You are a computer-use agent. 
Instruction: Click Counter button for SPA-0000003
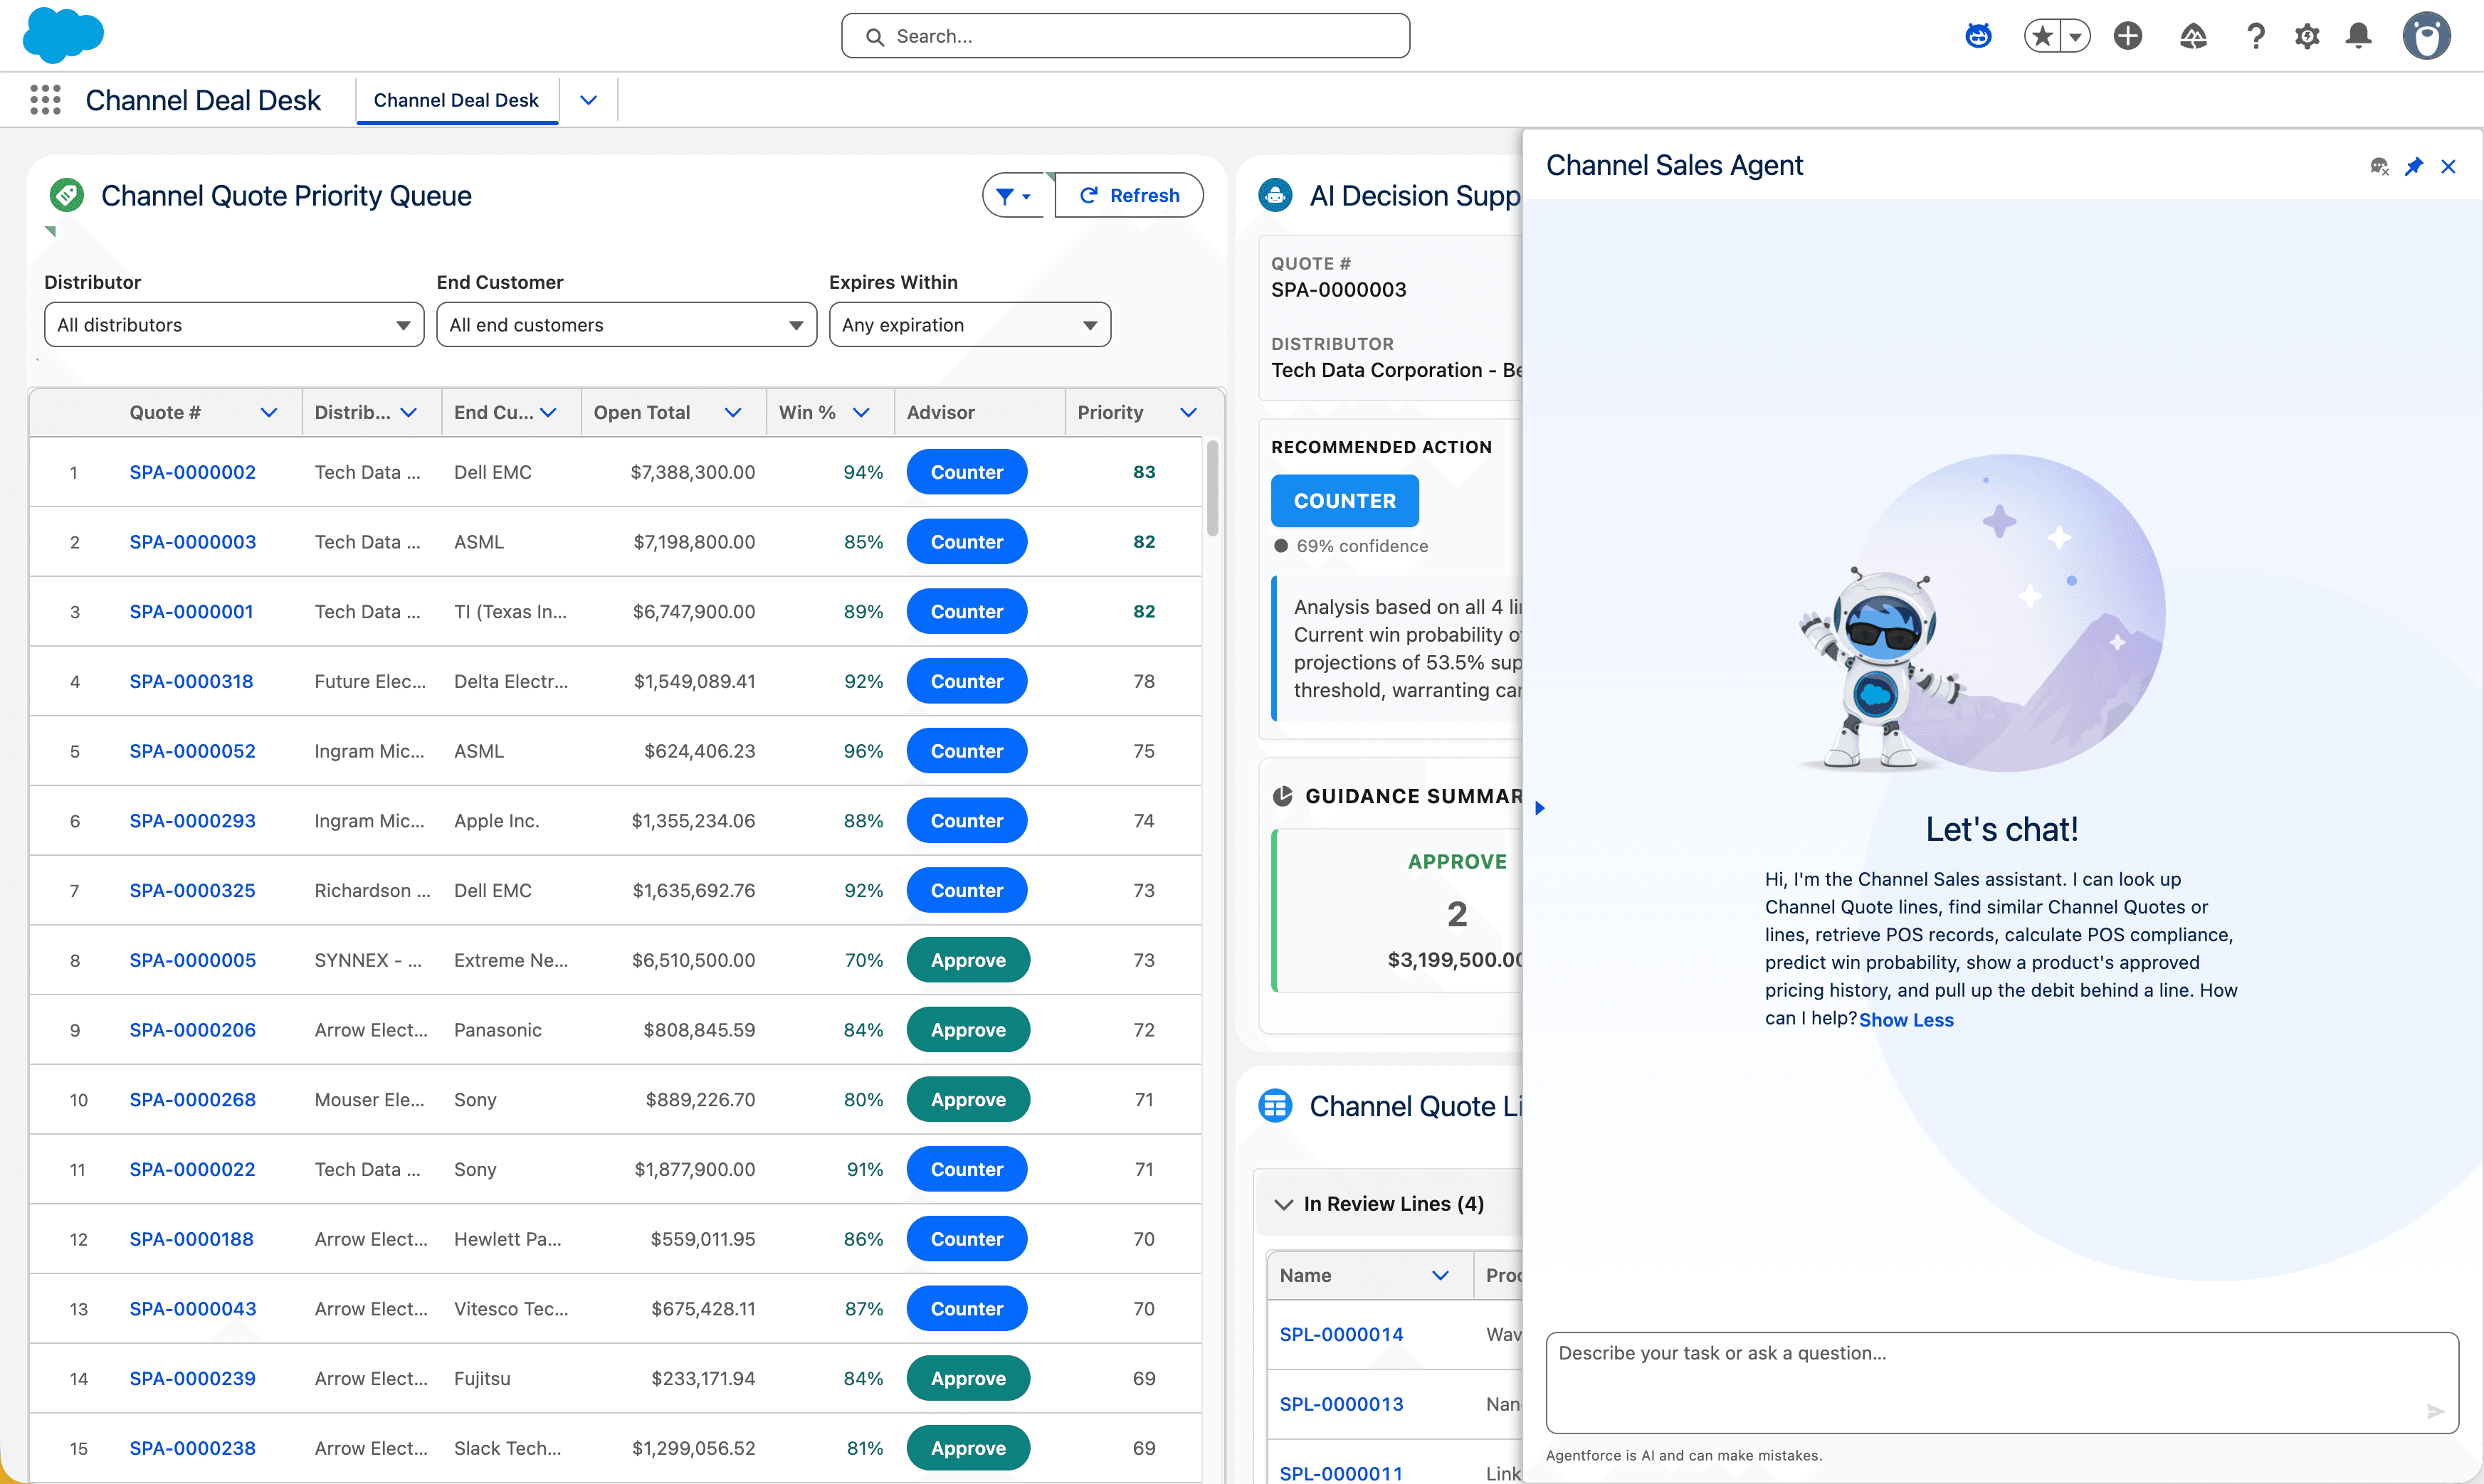tap(967, 542)
